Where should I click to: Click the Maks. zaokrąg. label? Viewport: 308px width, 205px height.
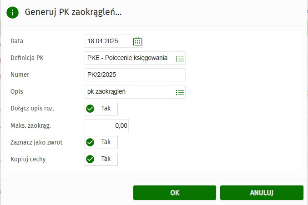coord(31,125)
